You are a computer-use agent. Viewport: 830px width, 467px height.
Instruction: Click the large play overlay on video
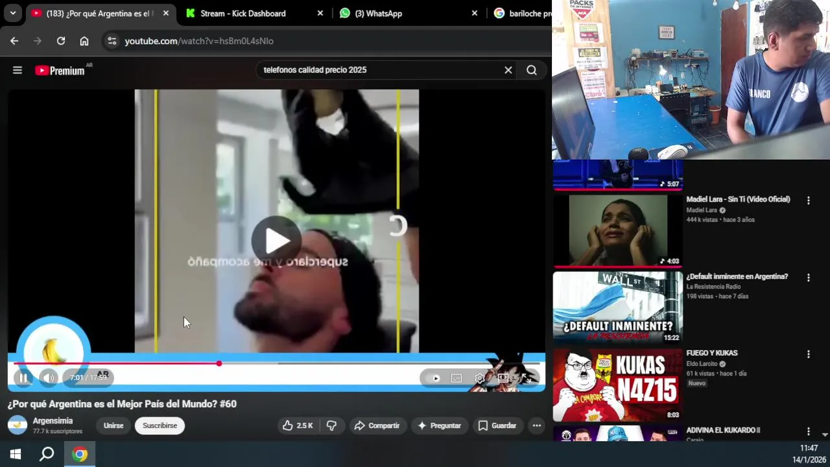click(277, 241)
